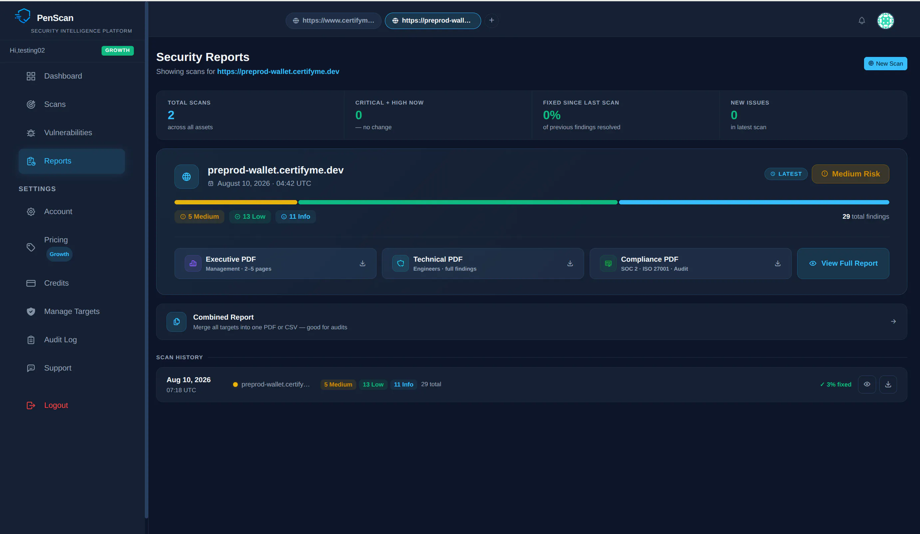Open Credits in the sidebar

pos(72,283)
